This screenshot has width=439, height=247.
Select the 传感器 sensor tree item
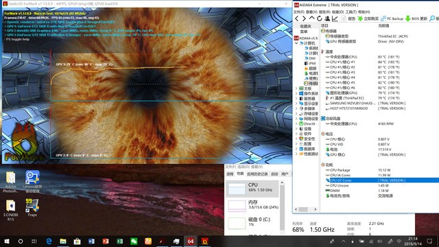[311, 84]
